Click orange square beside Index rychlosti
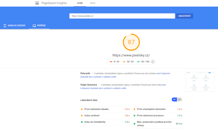The image size is (218, 131). [x=82, y=115]
